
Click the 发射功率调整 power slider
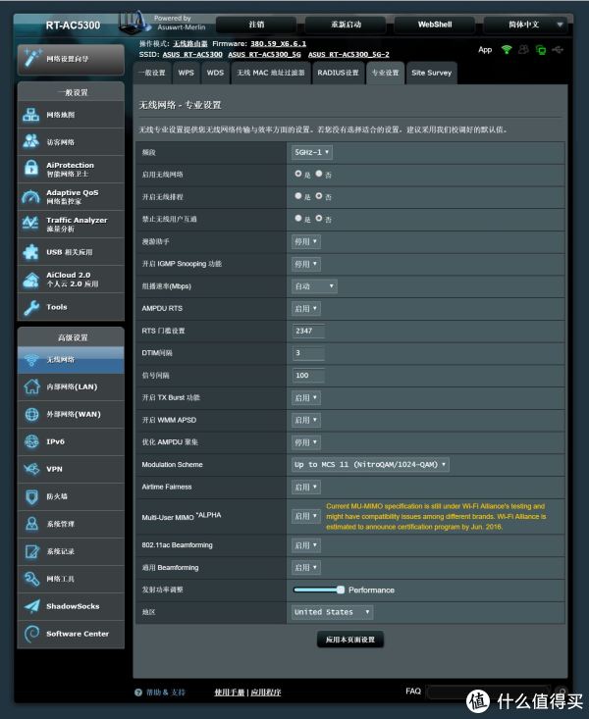(x=319, y=590)
